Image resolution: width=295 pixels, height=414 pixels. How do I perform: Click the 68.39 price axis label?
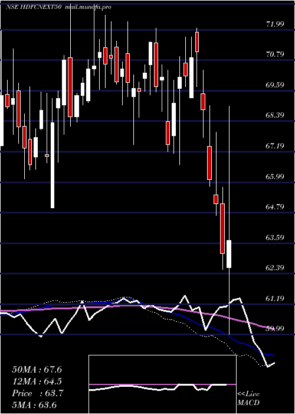coord(276,115)
